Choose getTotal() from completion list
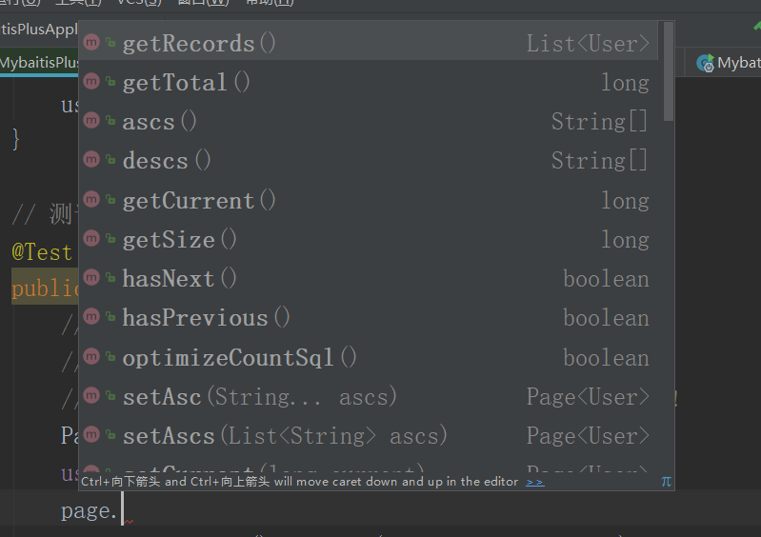The width and height of the screenshot is (761, 537). 369,82
